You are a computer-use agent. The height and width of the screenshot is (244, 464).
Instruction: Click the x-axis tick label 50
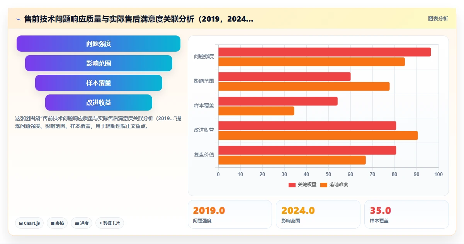(x=328, y=175)
